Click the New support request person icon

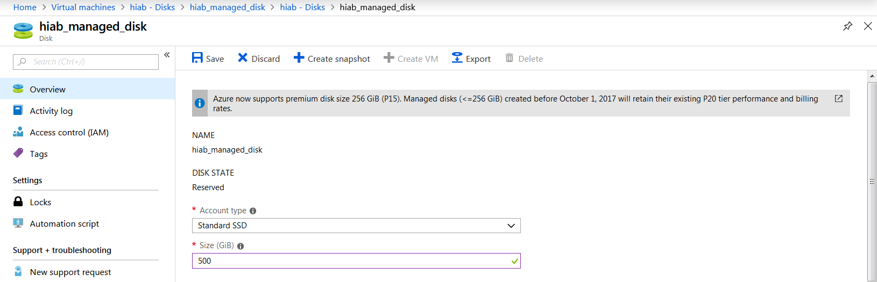18,271
